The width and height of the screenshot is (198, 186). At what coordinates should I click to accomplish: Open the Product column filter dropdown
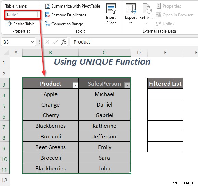75,85
